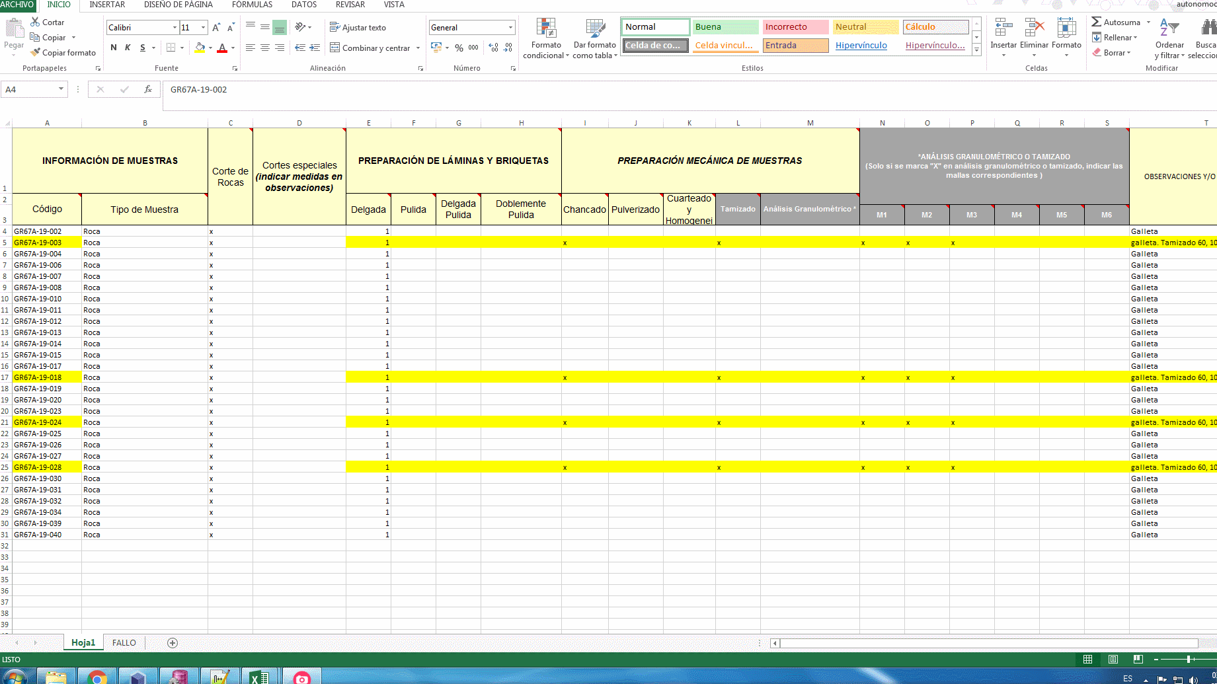This screenshot has height=684, width=1217.
Task: Decrease cell indent
Action: 300,48
